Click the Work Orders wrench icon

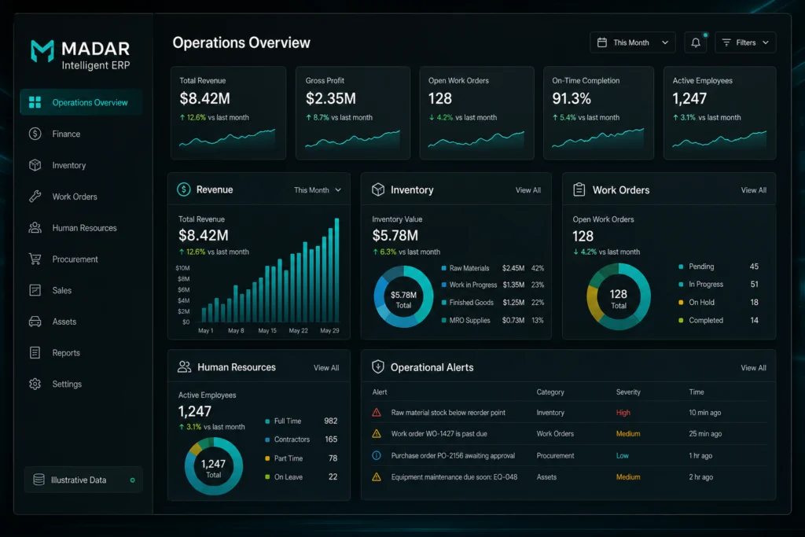click(35, 197)
